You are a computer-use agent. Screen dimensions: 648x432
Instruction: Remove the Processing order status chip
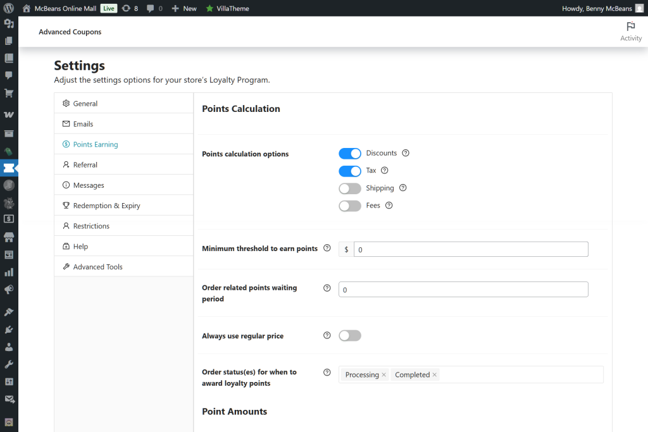click(383, 374)
